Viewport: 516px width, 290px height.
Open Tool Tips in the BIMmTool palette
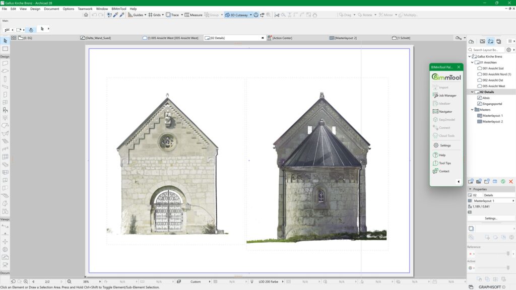tap(445, 163)
